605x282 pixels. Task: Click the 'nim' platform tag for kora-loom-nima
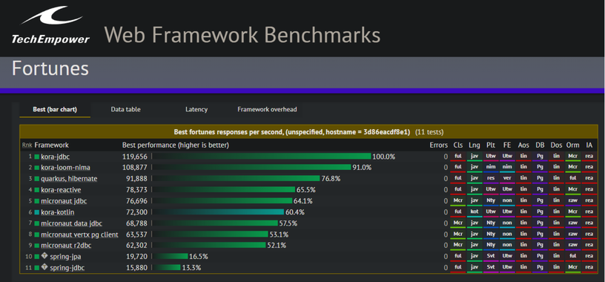(491, 167)
